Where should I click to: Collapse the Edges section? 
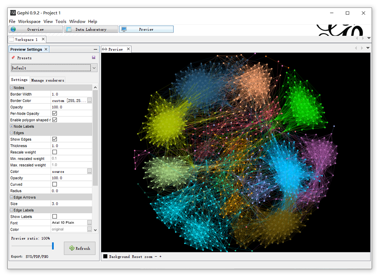pyautogui.click(x=12, y=133)
